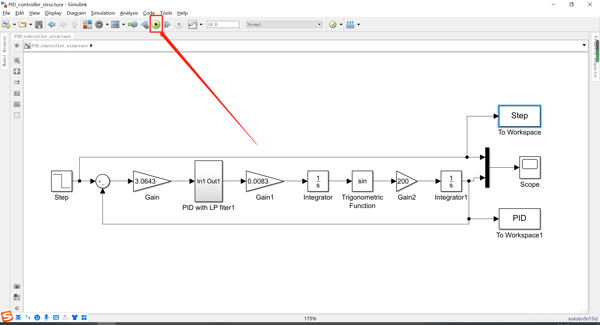Open the address bar dropdown at far right
Screen dimensions: 600x325
[x=584, y=45]
